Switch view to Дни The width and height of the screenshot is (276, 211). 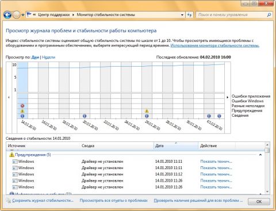pos(35,57)
